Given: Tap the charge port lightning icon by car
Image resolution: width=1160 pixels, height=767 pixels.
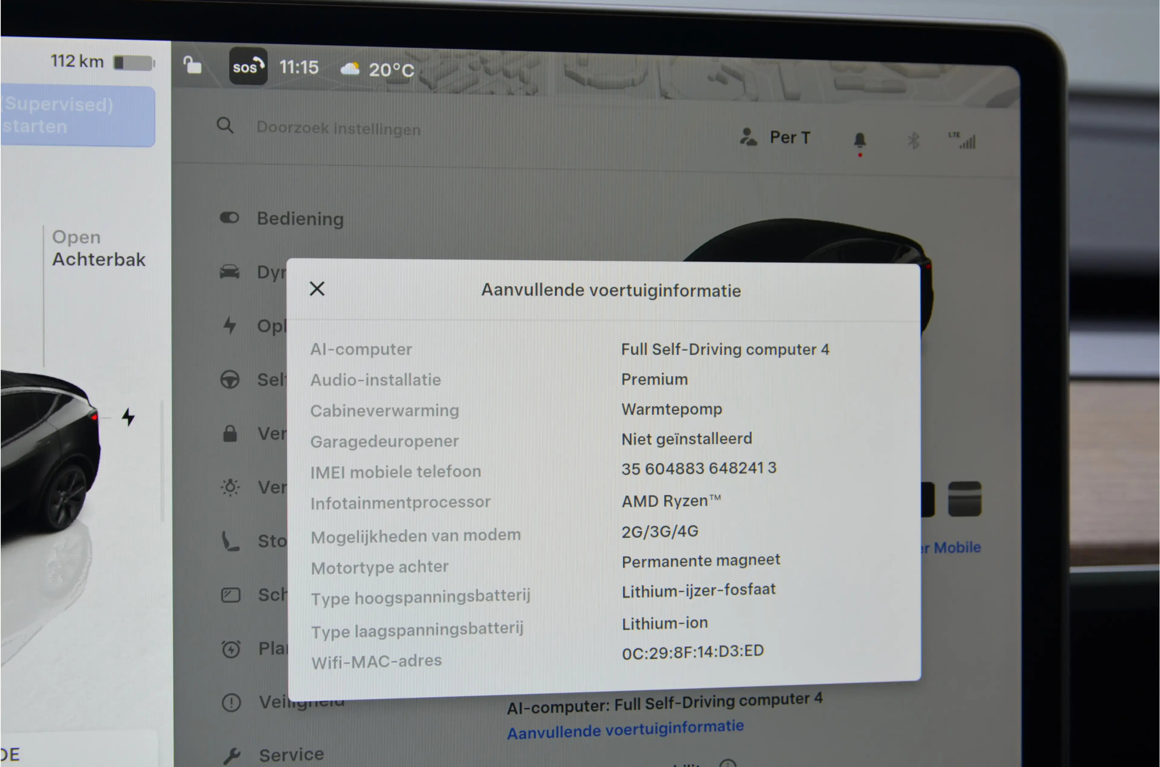Looking at the screenshot, I should click(x=128, y=417).
